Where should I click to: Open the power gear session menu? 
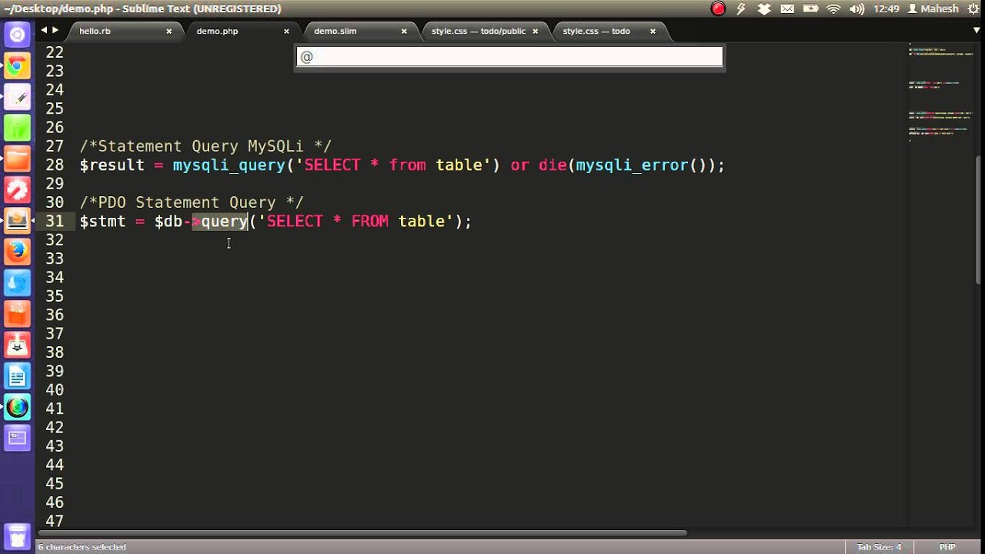tap(974, 8)
